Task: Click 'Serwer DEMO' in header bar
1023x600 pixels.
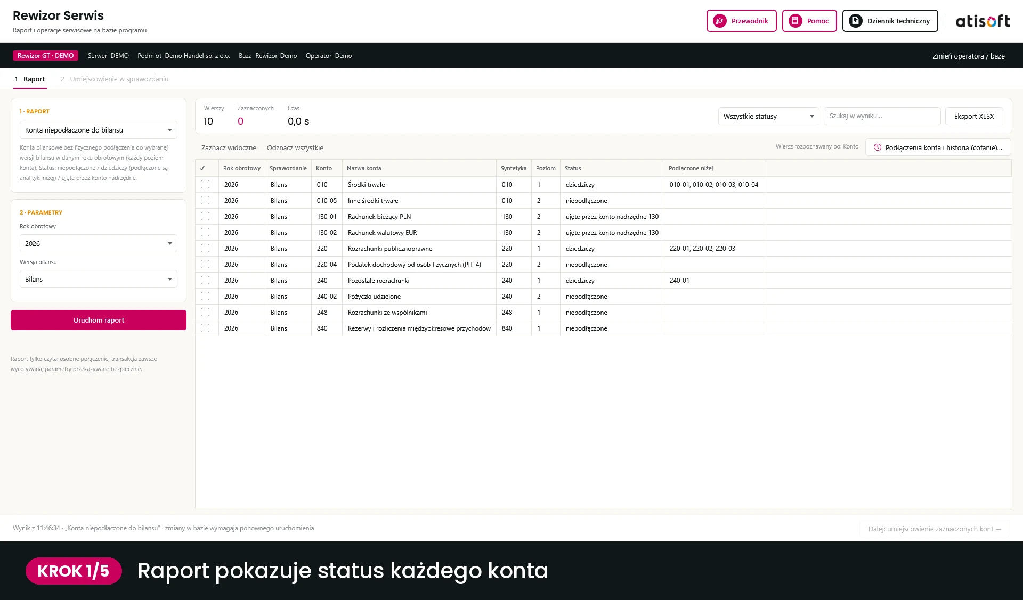Action: [x=108, y=55]
